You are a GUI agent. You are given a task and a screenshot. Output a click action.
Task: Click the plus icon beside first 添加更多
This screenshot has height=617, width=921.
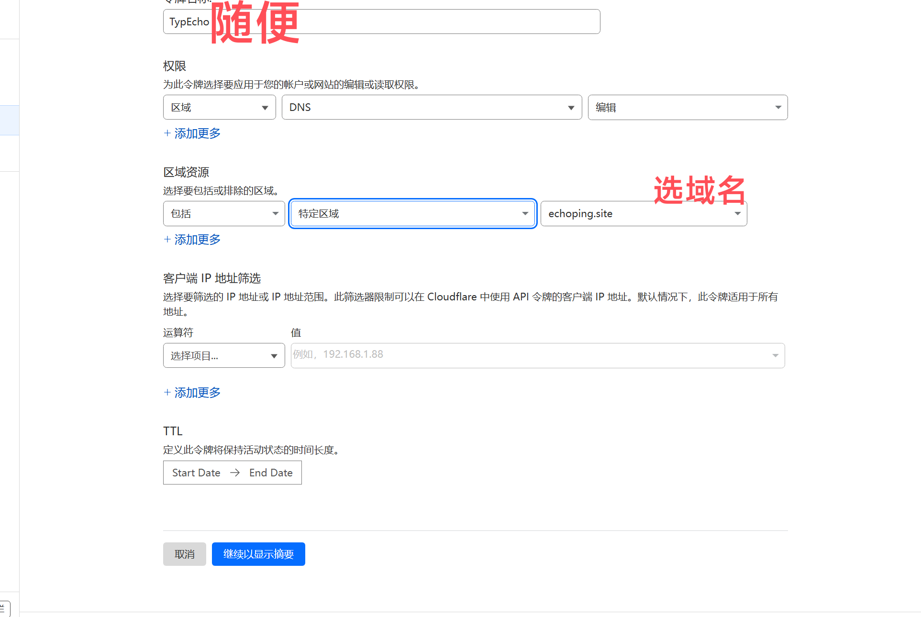point(167,133)
